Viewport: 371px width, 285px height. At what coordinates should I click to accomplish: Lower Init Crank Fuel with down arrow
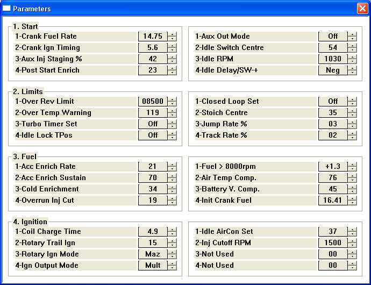point(352,203)
